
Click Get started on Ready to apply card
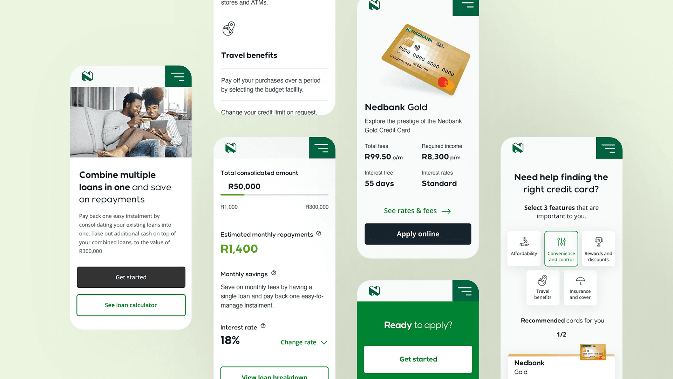tap(417, 359)
